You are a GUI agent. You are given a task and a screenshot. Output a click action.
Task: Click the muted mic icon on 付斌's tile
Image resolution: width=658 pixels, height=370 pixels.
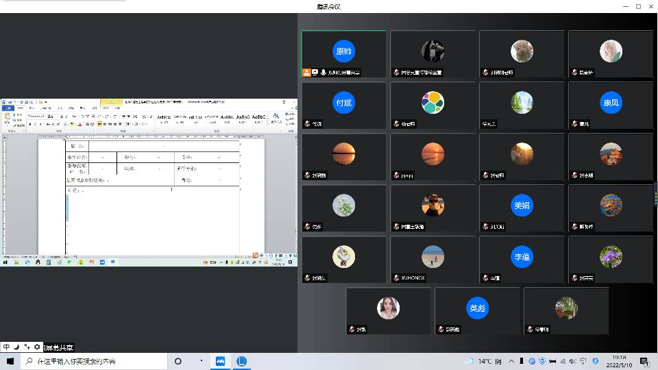point(307,124)
